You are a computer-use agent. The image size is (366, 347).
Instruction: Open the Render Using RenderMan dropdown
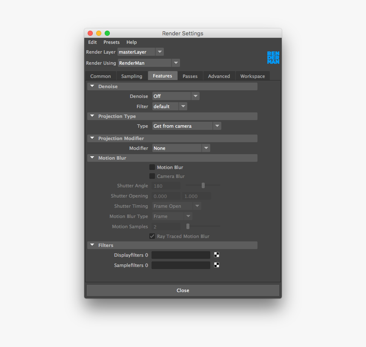point(149,63)
